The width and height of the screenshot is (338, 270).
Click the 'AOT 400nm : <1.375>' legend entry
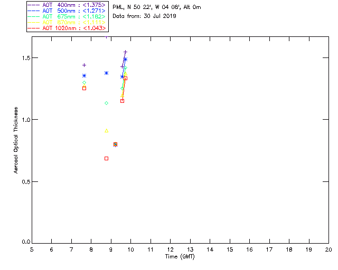[67, 5]
